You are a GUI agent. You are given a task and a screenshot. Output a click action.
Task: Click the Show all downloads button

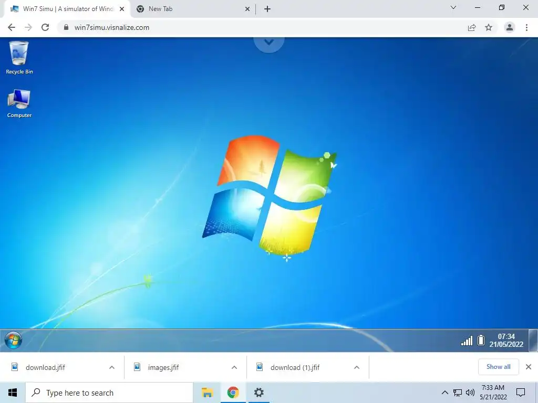click(498, 367)
